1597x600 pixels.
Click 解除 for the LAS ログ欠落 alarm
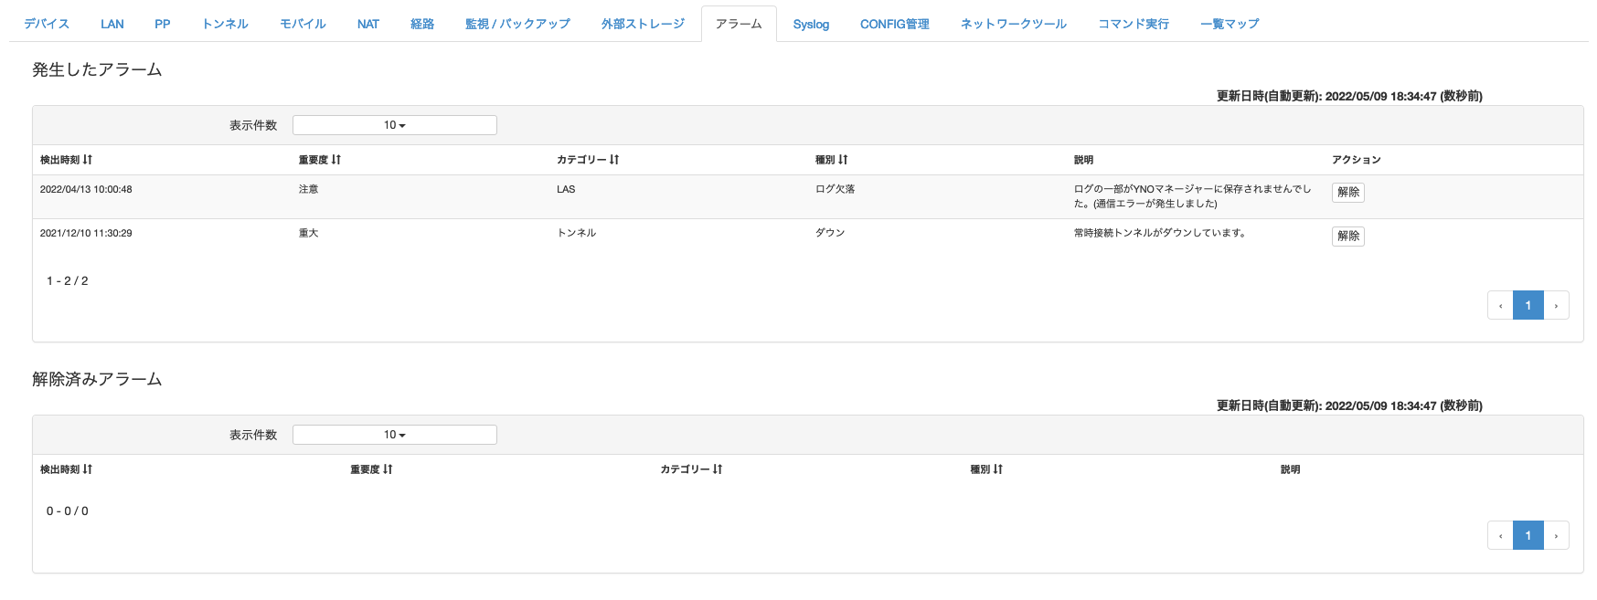[x=1348, y=192]
